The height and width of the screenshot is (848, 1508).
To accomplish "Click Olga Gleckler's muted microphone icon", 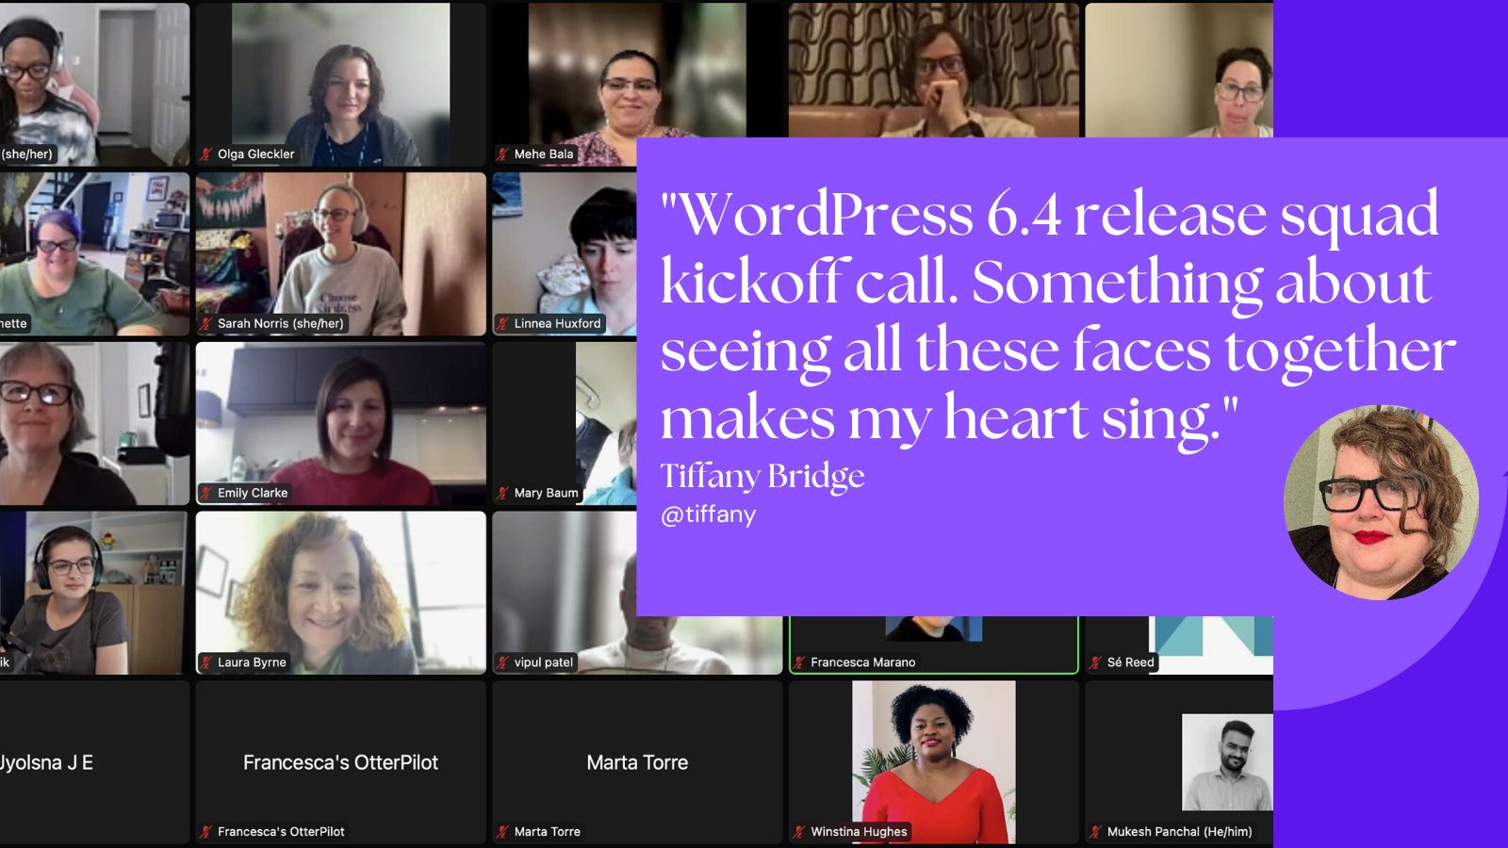I will point(205,155).
